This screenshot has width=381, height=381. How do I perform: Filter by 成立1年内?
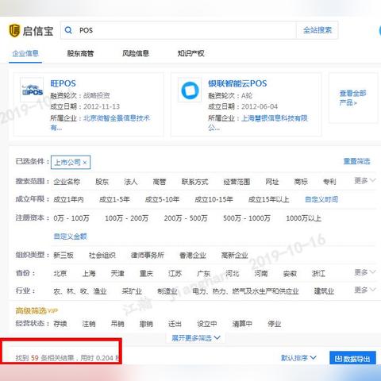click(68, 199)
